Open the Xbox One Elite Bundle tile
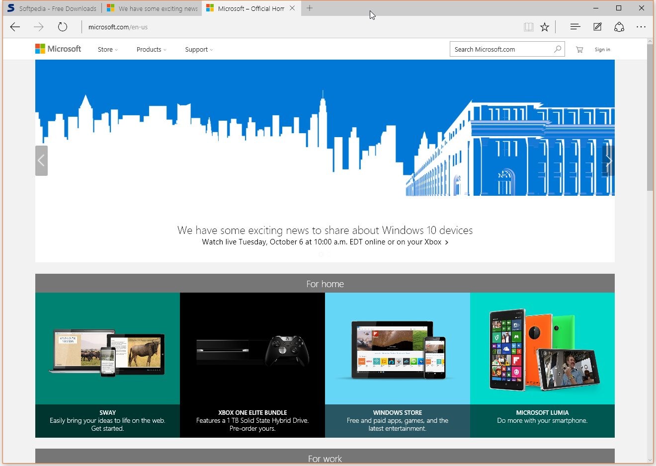The height and width of the screenshot is (466, 656). point(252,365)
